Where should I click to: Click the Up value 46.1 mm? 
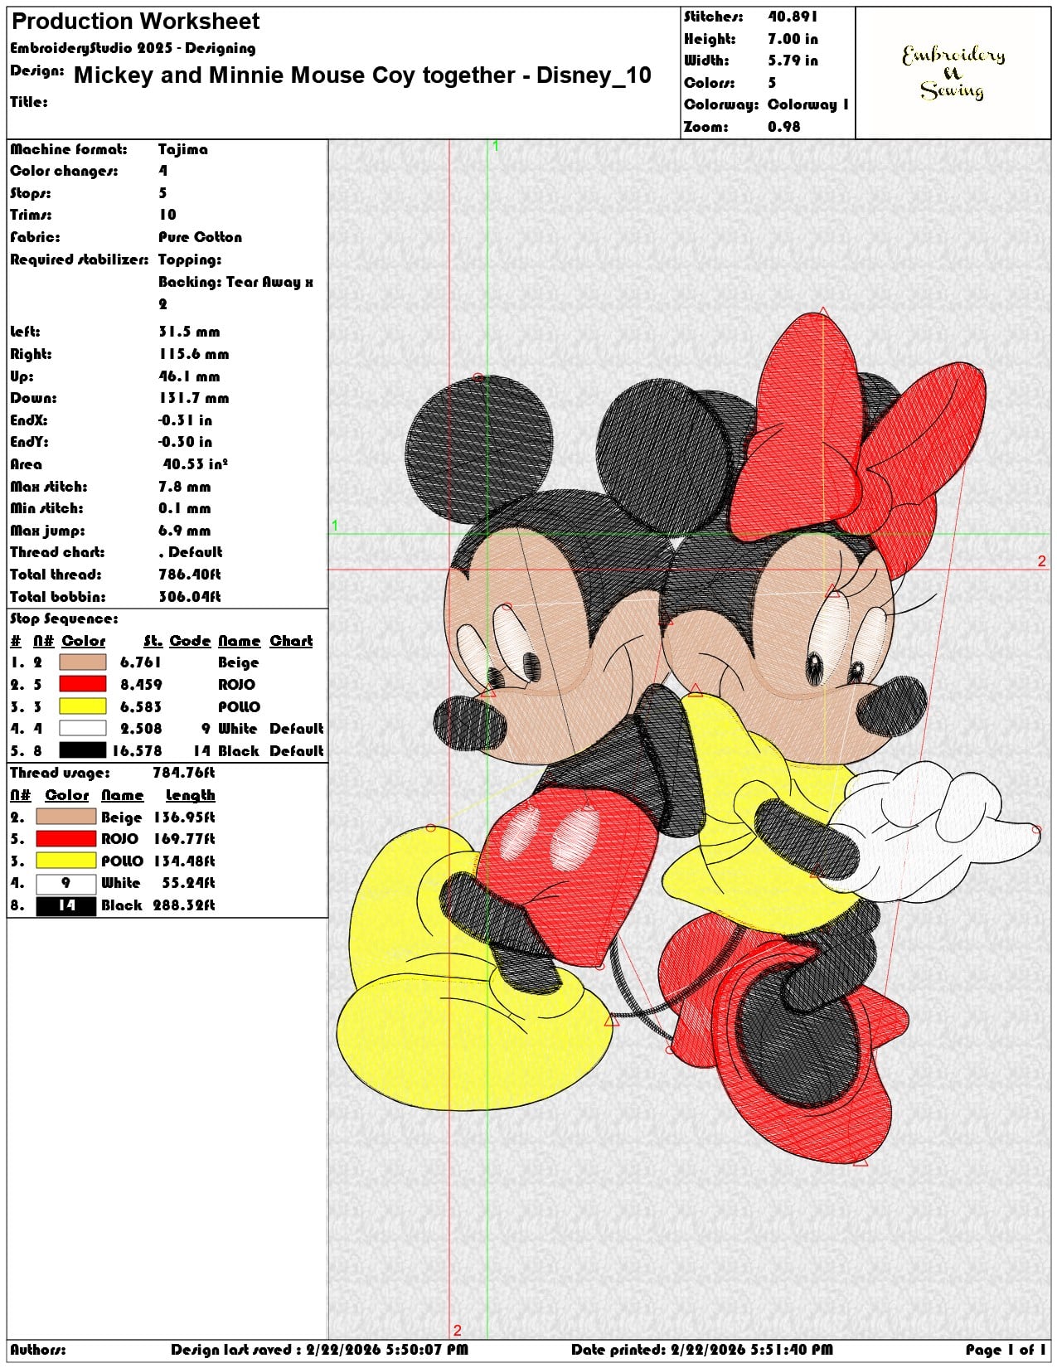pos(189,376)
